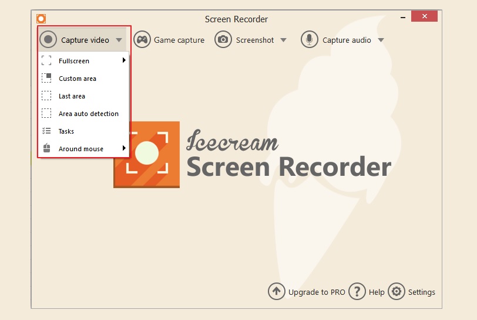477x320 pixels.
Task: Choose Custom area menu entry
Action: click(84, 79)
